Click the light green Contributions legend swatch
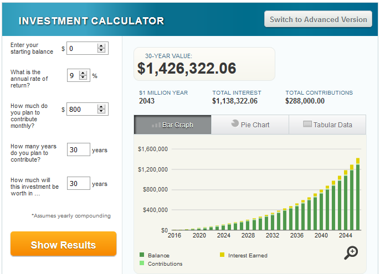Screen dimensions: 385x274 142,263
